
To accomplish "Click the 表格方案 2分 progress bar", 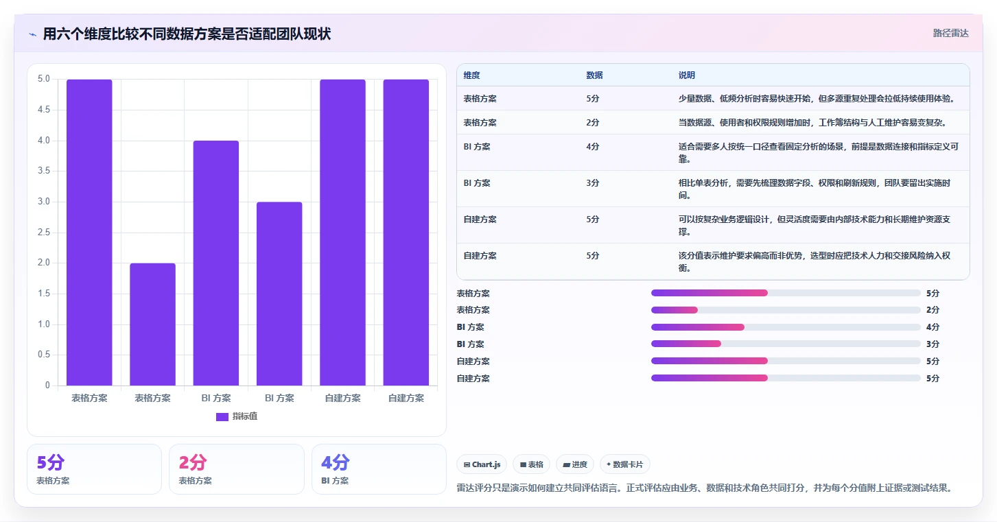I will [786, 310].
